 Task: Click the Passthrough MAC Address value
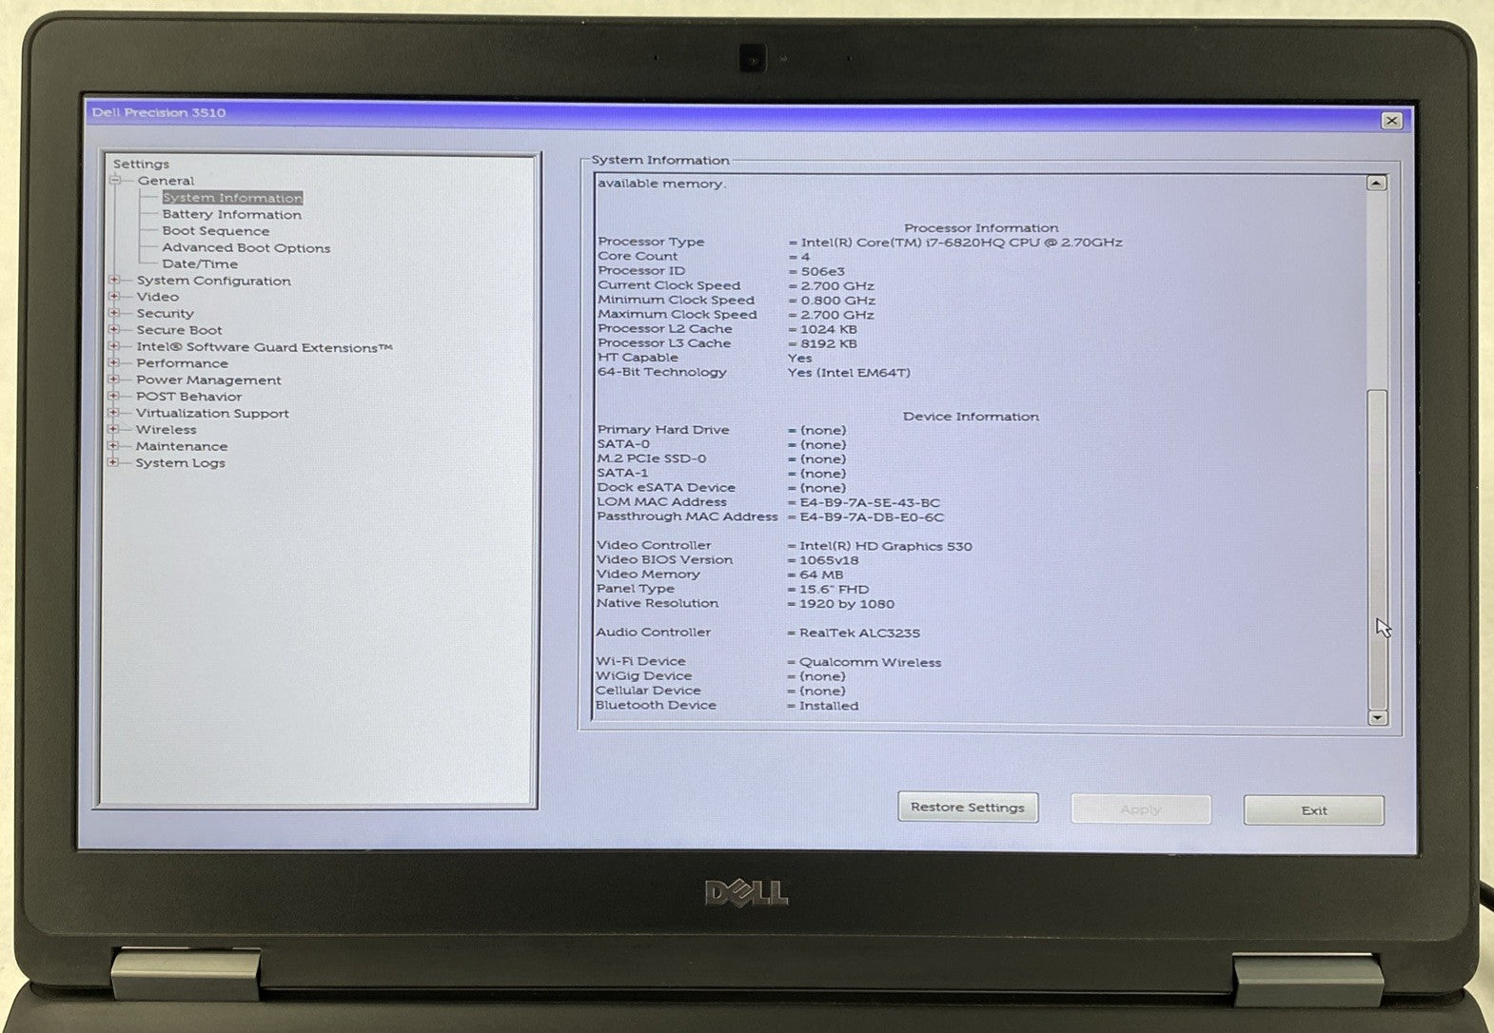tap(871, 517)
